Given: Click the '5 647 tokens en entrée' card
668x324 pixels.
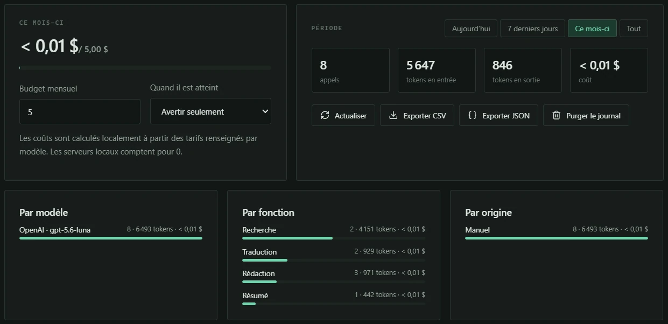Looking at the screenshot, I should (437, 70).
